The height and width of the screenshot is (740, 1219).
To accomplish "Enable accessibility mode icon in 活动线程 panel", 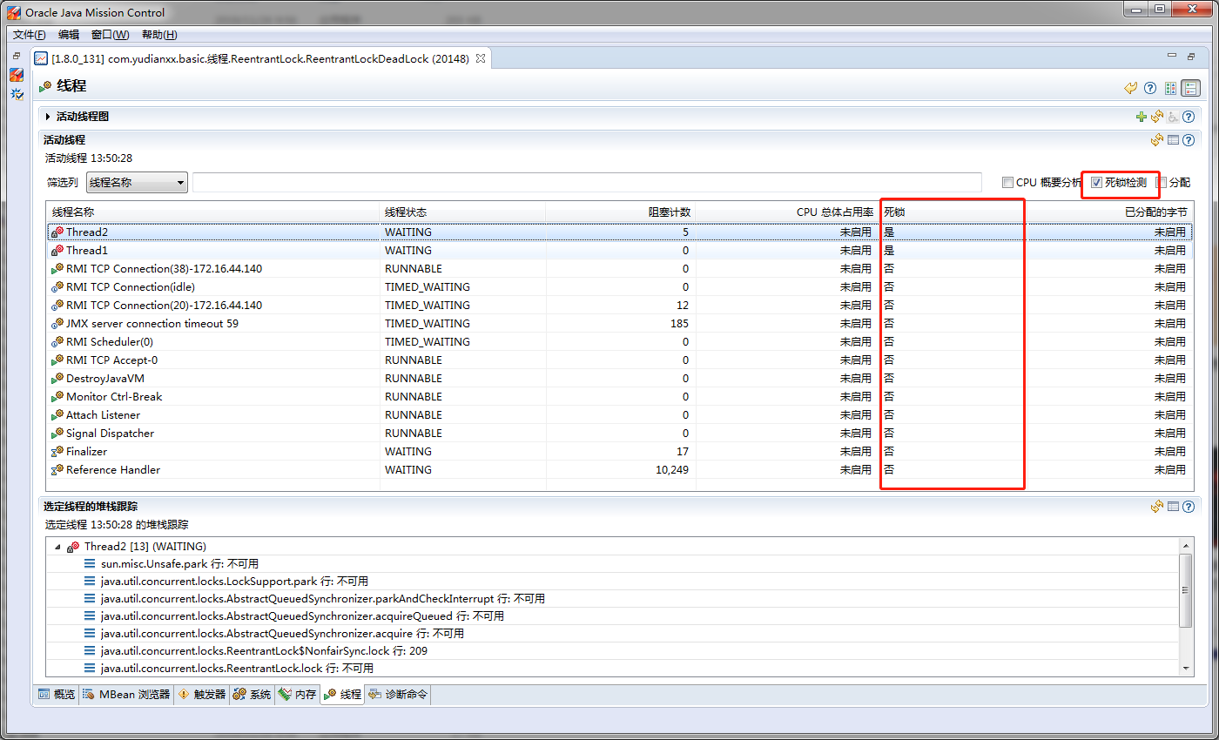I will [1172, 116].
